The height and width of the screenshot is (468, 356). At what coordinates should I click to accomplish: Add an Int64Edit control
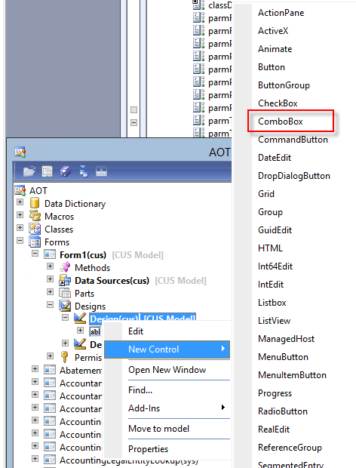coord(275,266)
